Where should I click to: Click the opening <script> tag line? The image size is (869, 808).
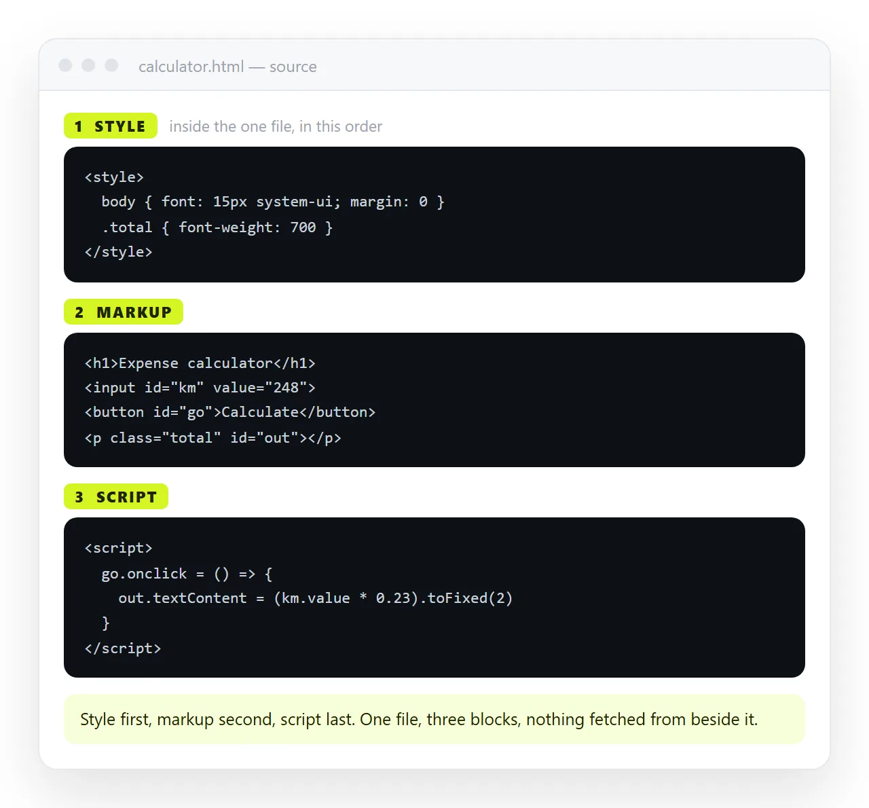click(x=118, y=548)
